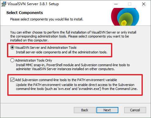Image resolution: width=151 pixels, height=118 pixels.
Task: Click the Update the PATH environment variable description
Action: click(77, 87)
